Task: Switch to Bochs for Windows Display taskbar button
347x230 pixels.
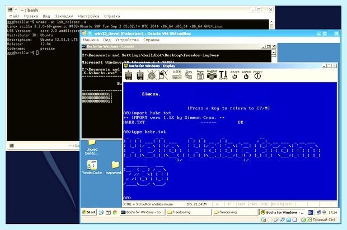Action: (x=283, y=212)
